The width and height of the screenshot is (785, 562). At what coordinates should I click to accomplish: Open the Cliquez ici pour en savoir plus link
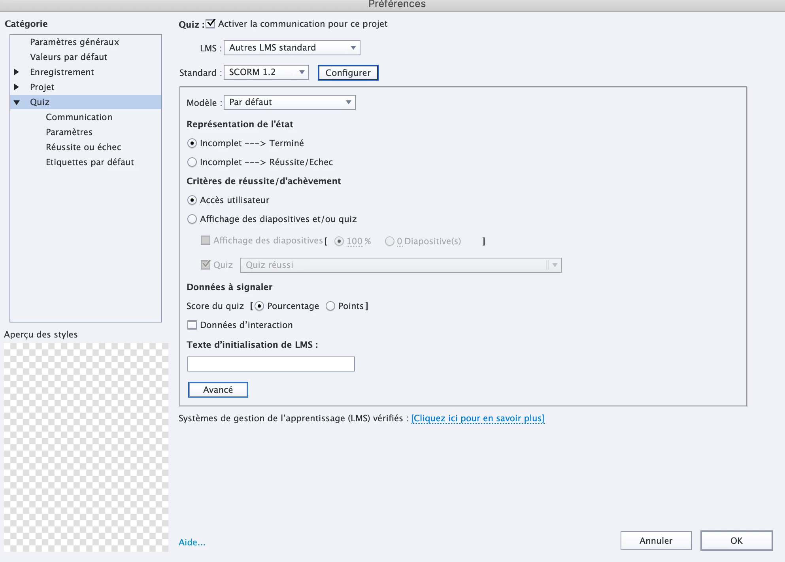tap(477, 418)
